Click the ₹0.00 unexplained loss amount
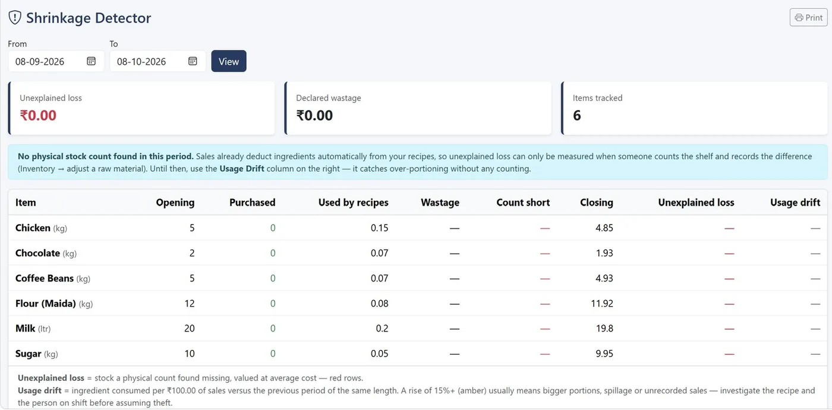This screenshot has width=832, height=410. (x=38, y=115)
